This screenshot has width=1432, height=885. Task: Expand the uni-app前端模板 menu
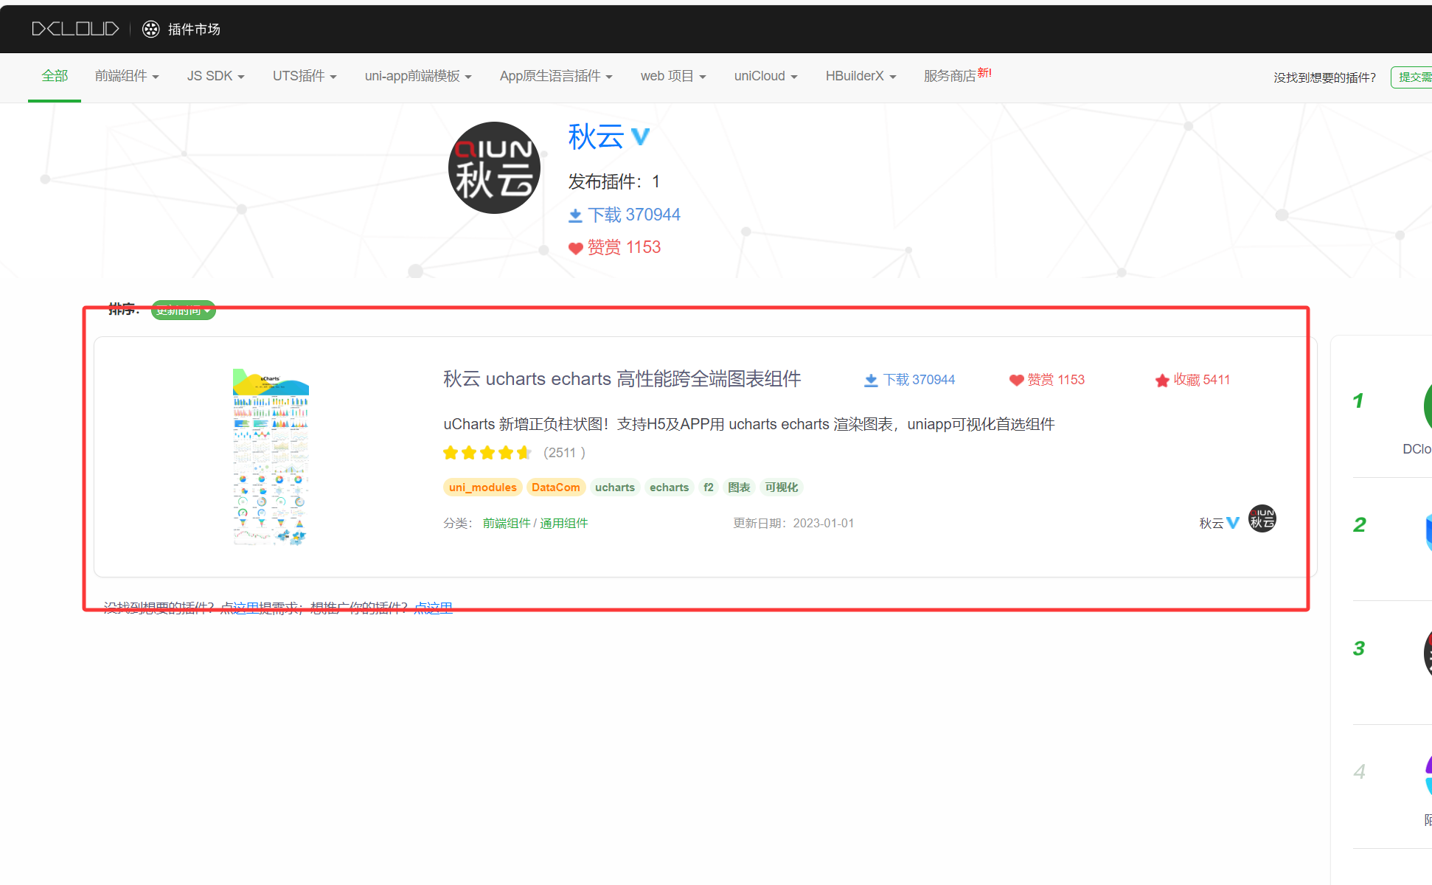click(x=418, y=76)
